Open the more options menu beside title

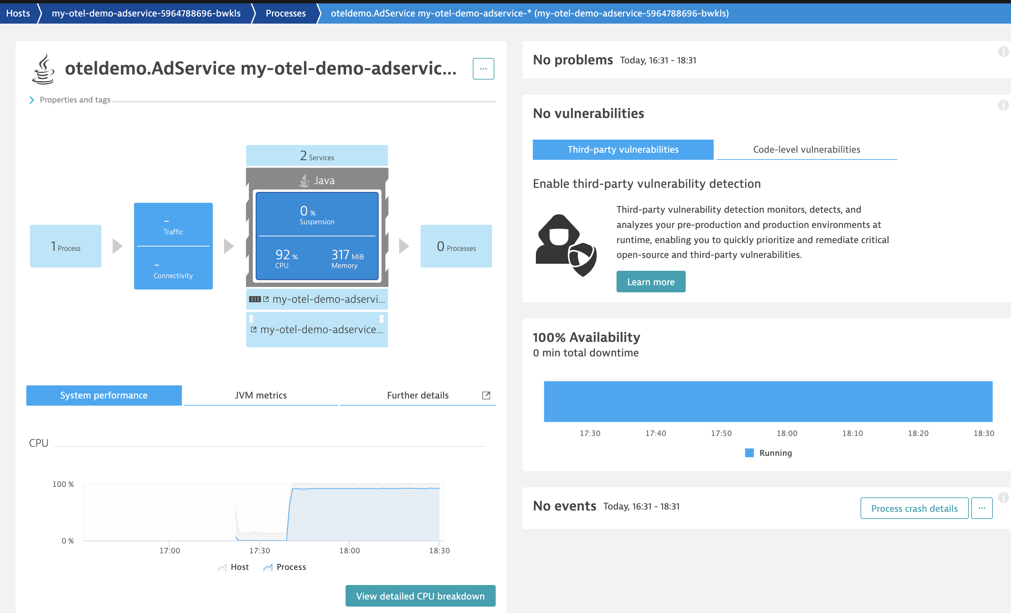point(483,69)
